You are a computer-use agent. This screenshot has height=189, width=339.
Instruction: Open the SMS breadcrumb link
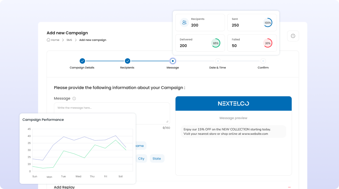coord(69,40)
